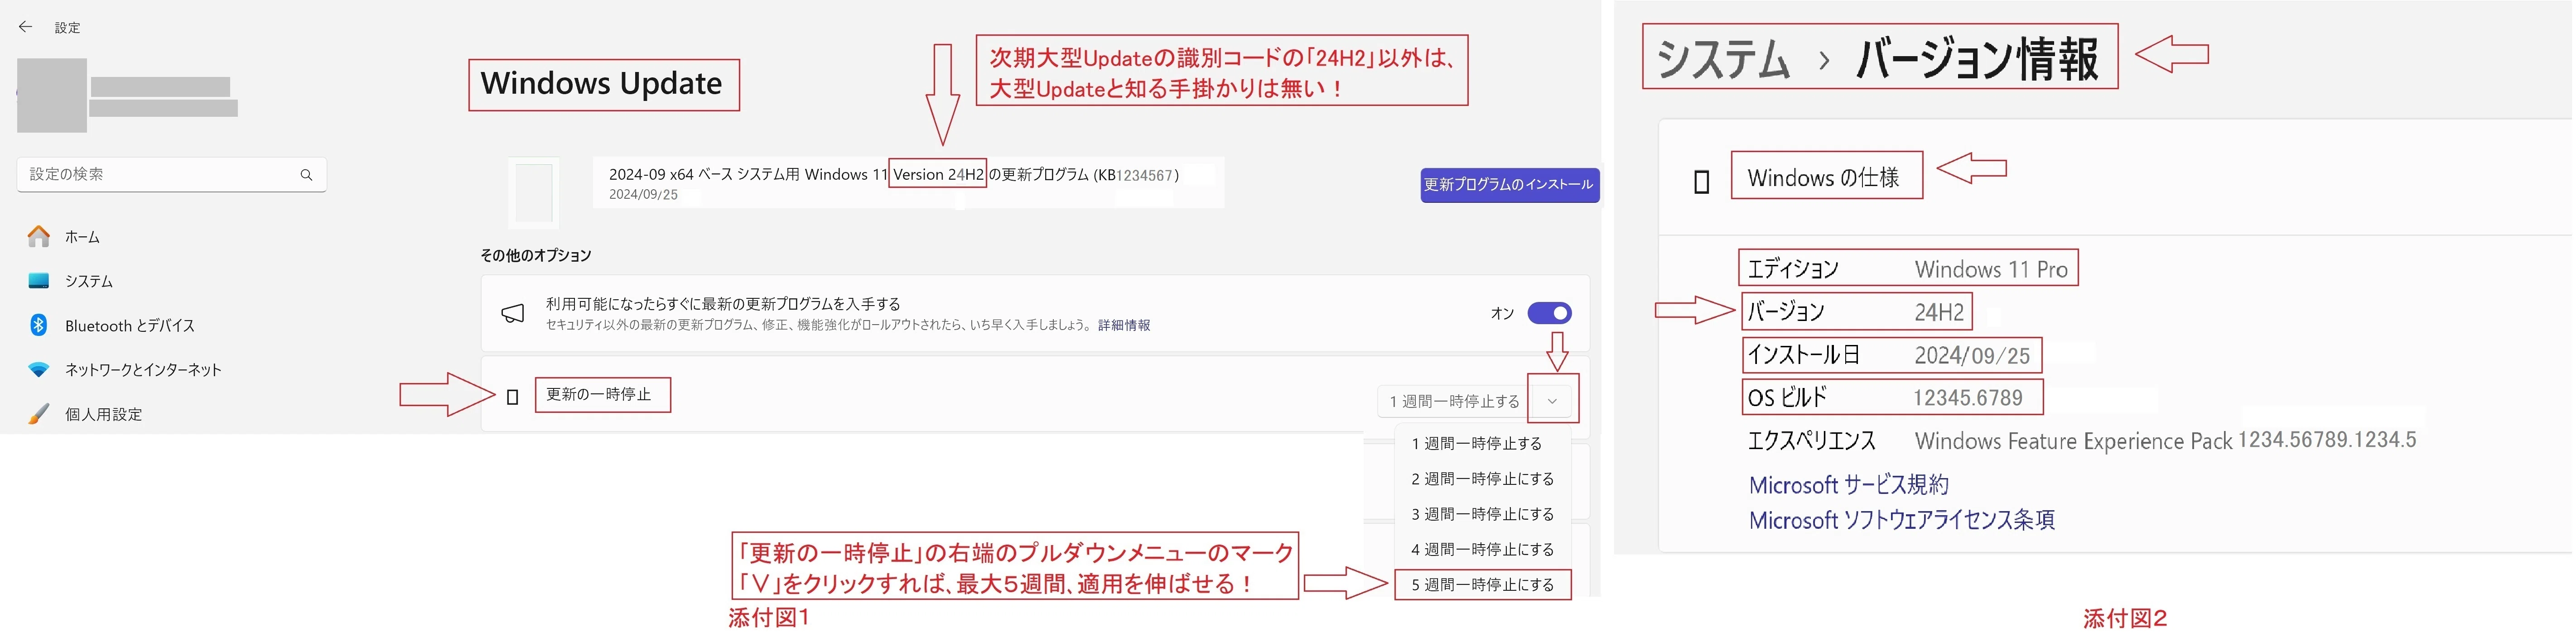Viewport: 2576px width, 632px height.
Task: Click '更新プログラムのインストール' button
Action: click(x=1509, y=185)
